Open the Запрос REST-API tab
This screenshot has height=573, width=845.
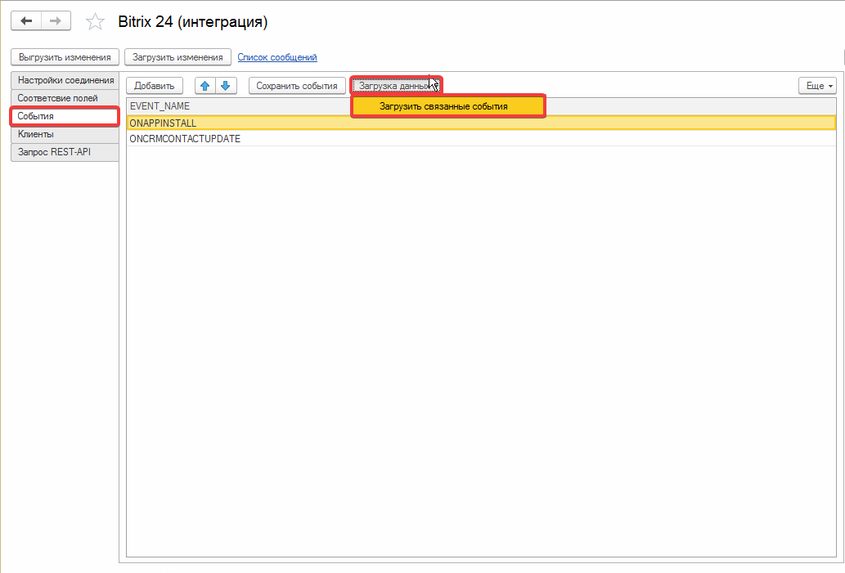click(x=65, y=152)
